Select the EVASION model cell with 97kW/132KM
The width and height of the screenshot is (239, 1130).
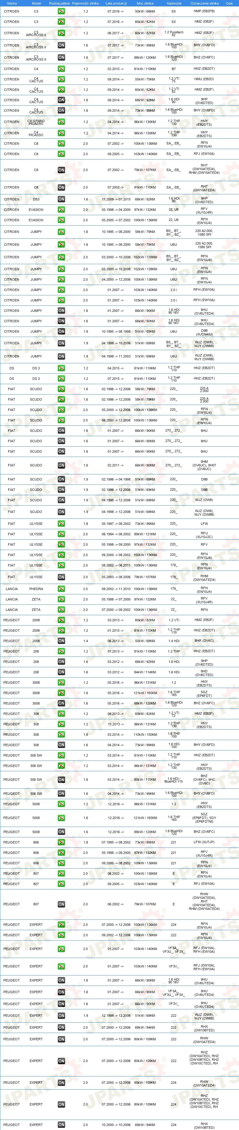pos(36,210)
